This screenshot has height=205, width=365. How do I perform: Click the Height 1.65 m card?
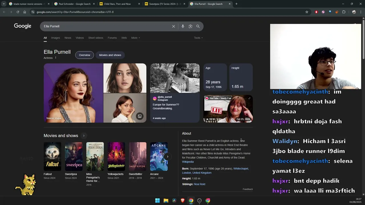241,77
